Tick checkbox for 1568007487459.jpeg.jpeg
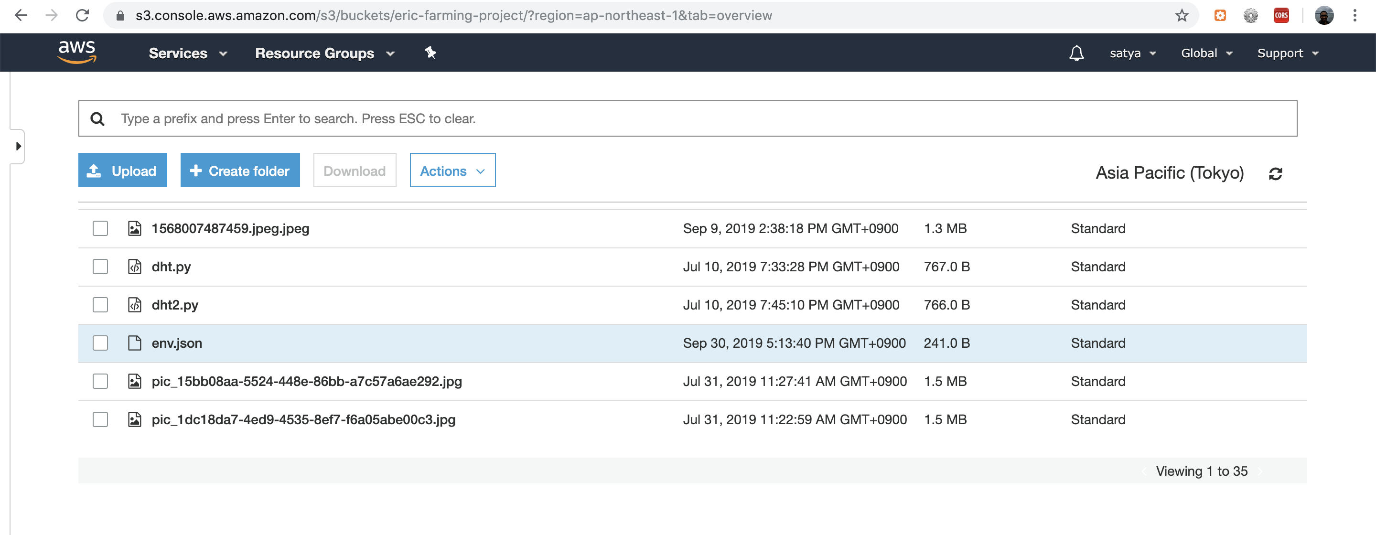This screenshot has height=535, width=1376. click(x=100, y=228)
